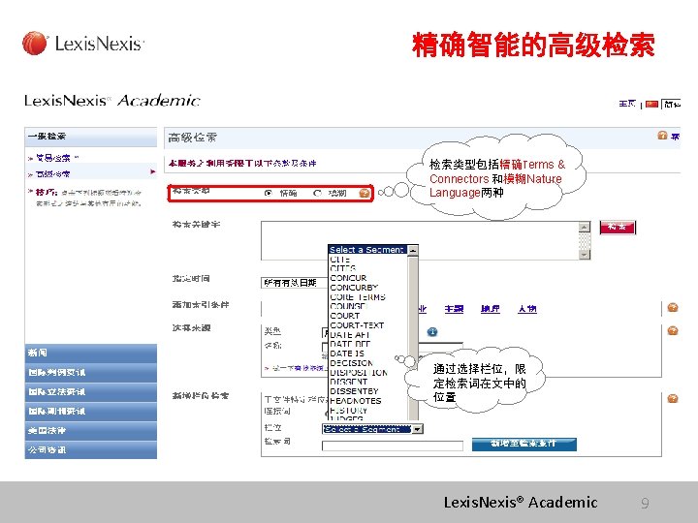The height and width of the screenshot is (523, 698).
Task: Click red arrow beside 高级检索 sidebar item
Action: coord(153,171)
